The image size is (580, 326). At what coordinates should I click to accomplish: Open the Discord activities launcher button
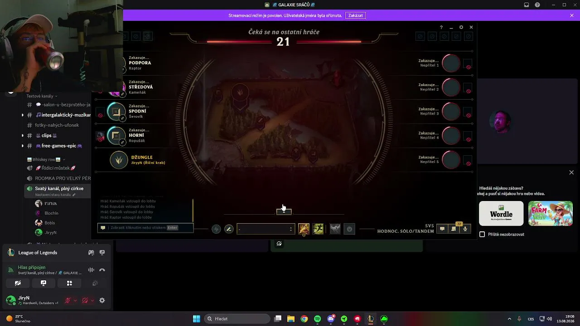point(69,283)
